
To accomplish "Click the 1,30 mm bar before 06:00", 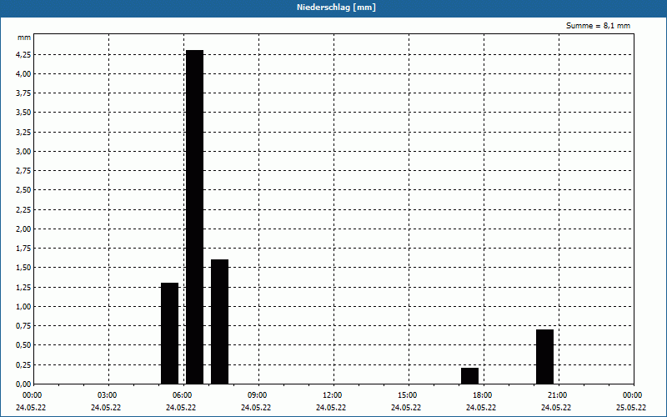I will click(x=170, y=333).
